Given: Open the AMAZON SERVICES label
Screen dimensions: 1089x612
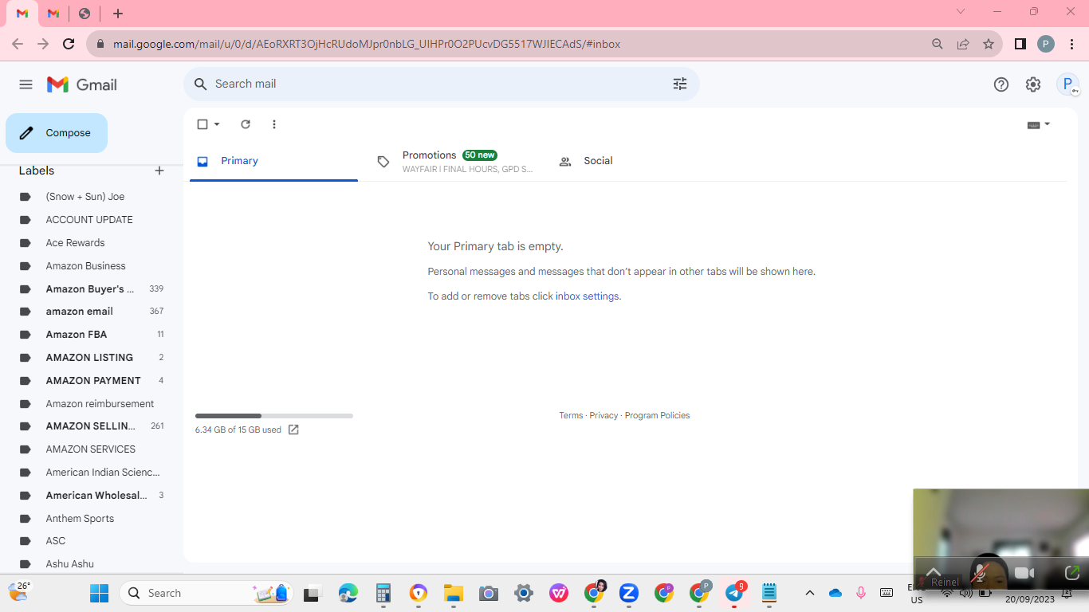Looking at the screenshot, I should (x=92, y=449).
